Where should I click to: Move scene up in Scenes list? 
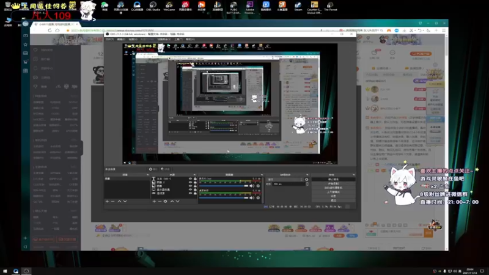pos(119,202)
